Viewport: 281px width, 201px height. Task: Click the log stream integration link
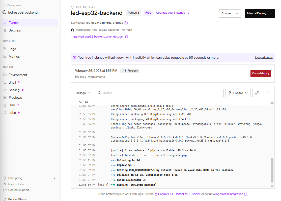pyautogui.click(x=229, y=194)
